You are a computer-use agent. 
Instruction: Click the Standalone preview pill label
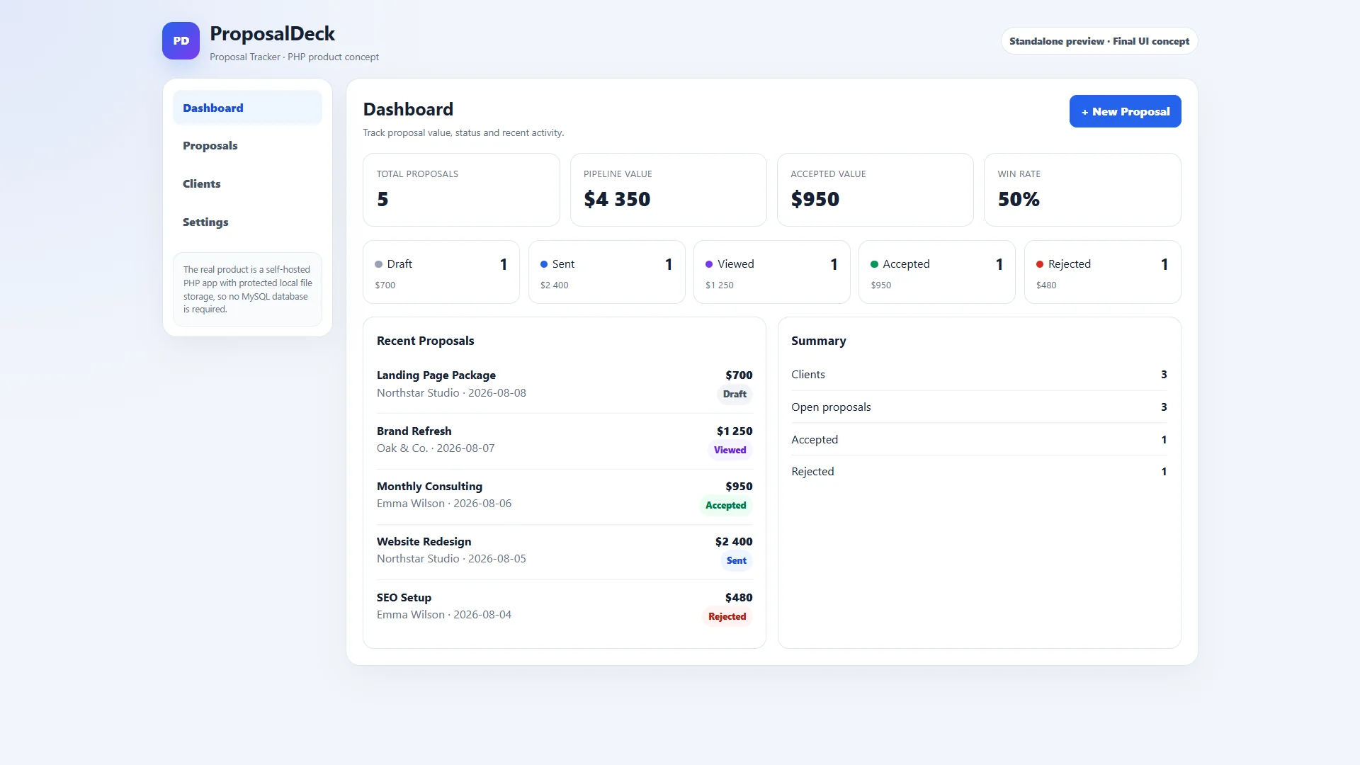(x=1099, y=41)
